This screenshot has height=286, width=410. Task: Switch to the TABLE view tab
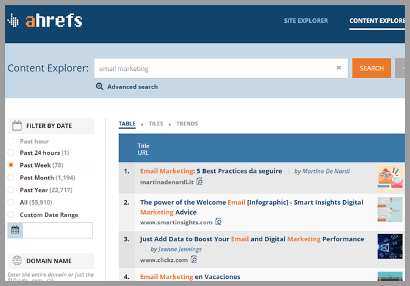(x=127, y=123)
